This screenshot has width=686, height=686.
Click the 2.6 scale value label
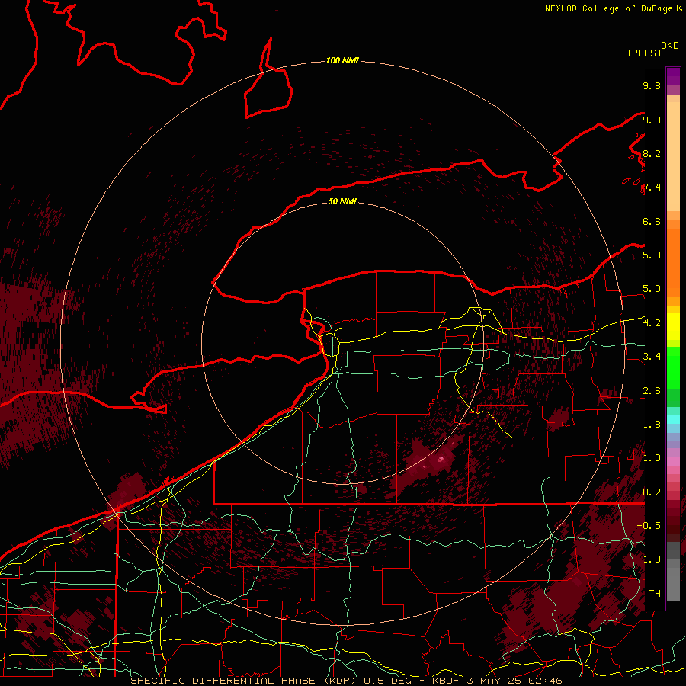[x=652, y=391]
